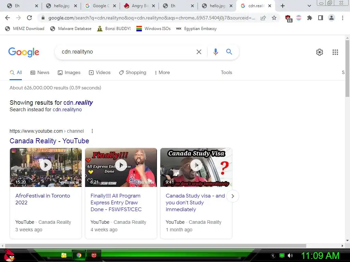Select the Chrome taskbar icon
The height and width of the screenshot is (262, 350).
79,255
